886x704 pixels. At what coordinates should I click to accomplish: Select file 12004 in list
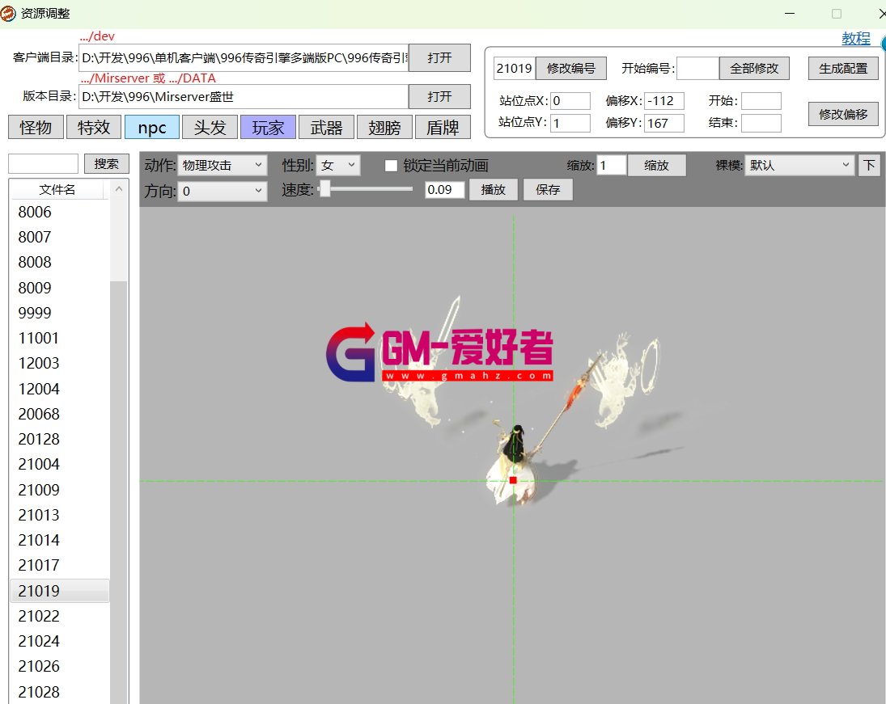(60, 389)
